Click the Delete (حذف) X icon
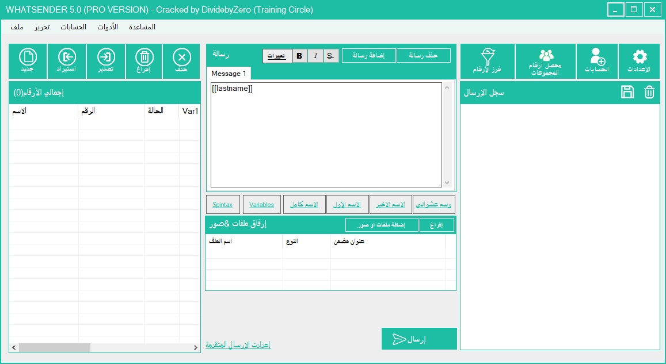 [x=181, y=61]
